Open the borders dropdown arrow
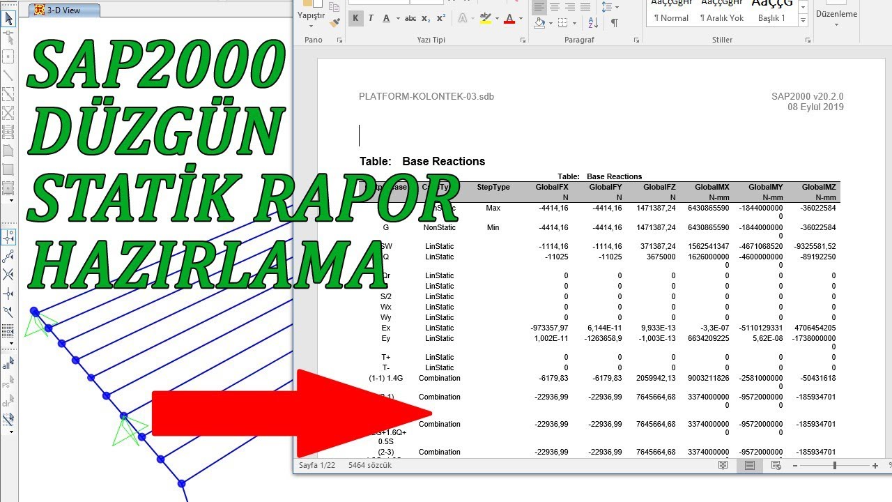This screenshot has width=892, height=502. click(574, 23)
